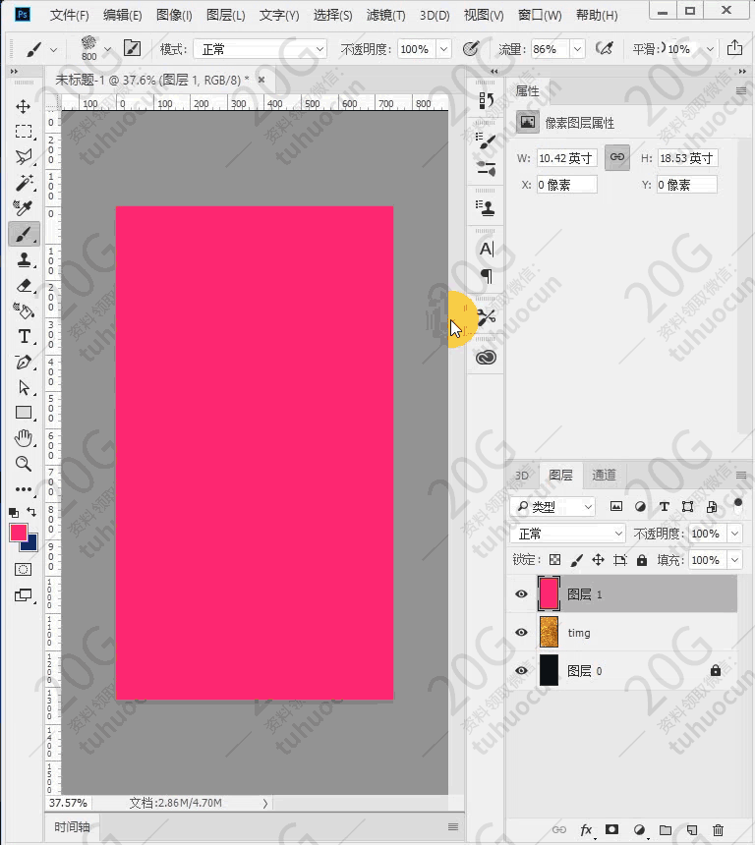Enable airbrush-style build-up
This screenshot has width=755, height=845.
pos(605,49)
